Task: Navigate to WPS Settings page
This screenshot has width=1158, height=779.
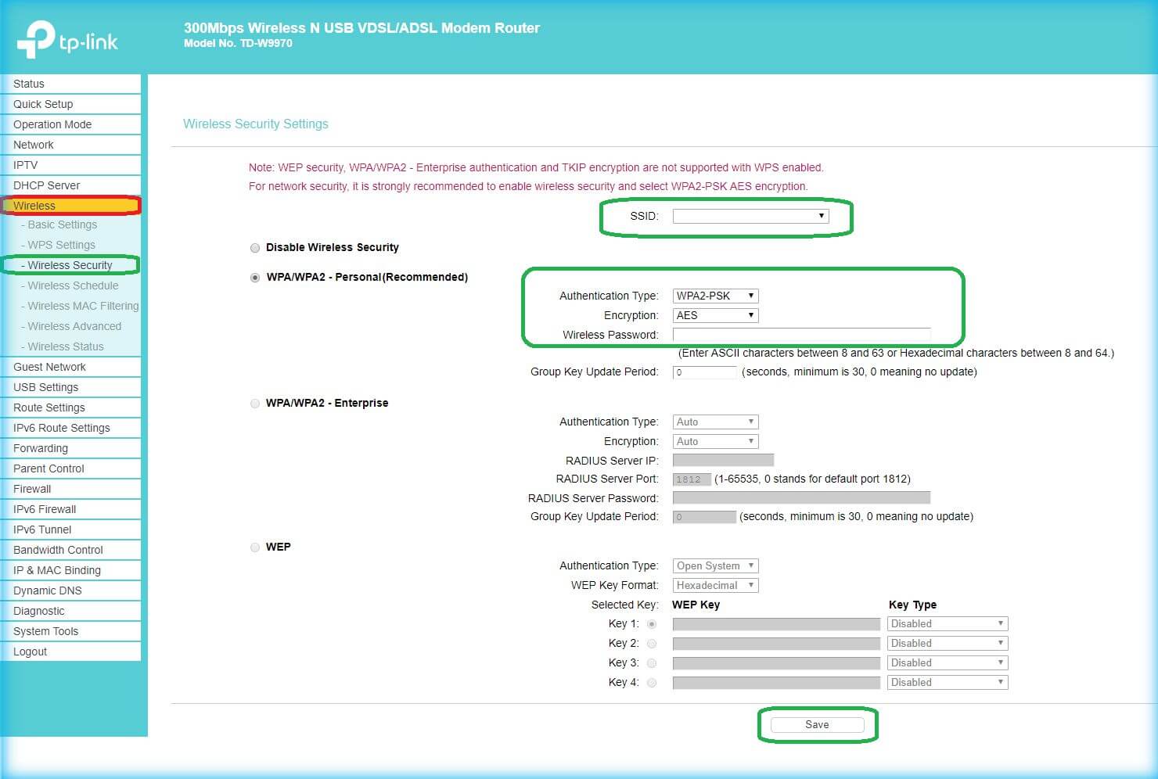Action: pos(61,245)
